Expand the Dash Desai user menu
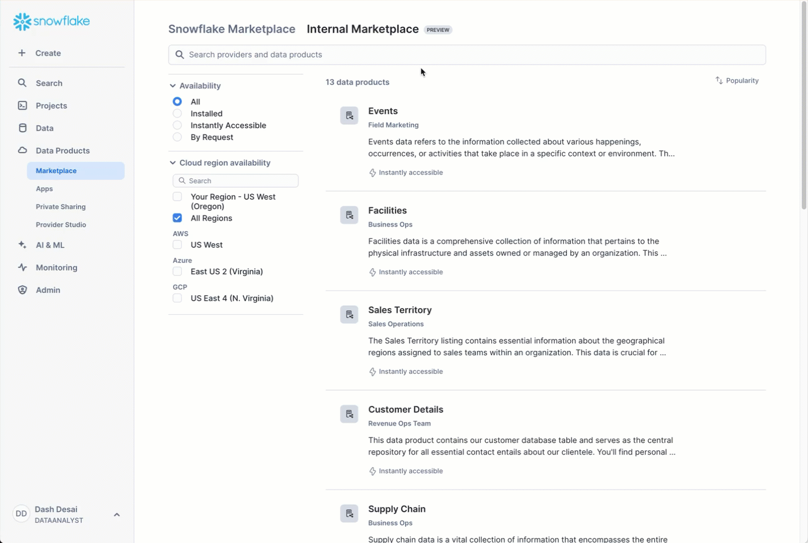 pyautogui.click(x=116, y=514)
